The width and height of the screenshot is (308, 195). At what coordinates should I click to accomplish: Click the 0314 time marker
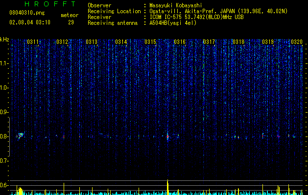pos(121,42)
